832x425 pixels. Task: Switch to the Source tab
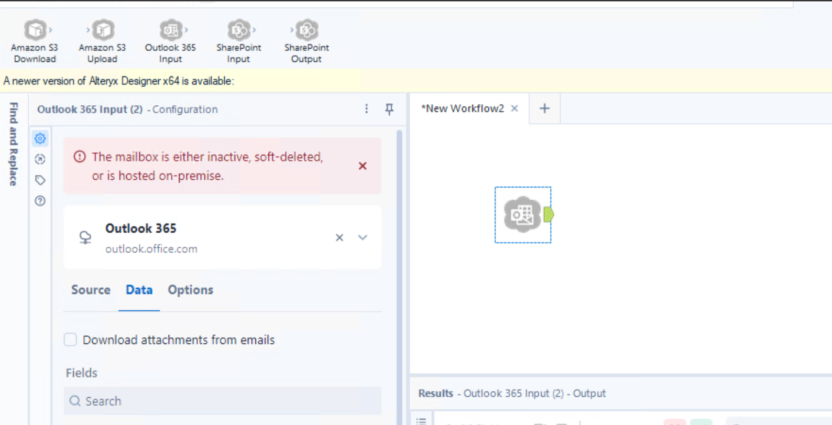(91, 290)
